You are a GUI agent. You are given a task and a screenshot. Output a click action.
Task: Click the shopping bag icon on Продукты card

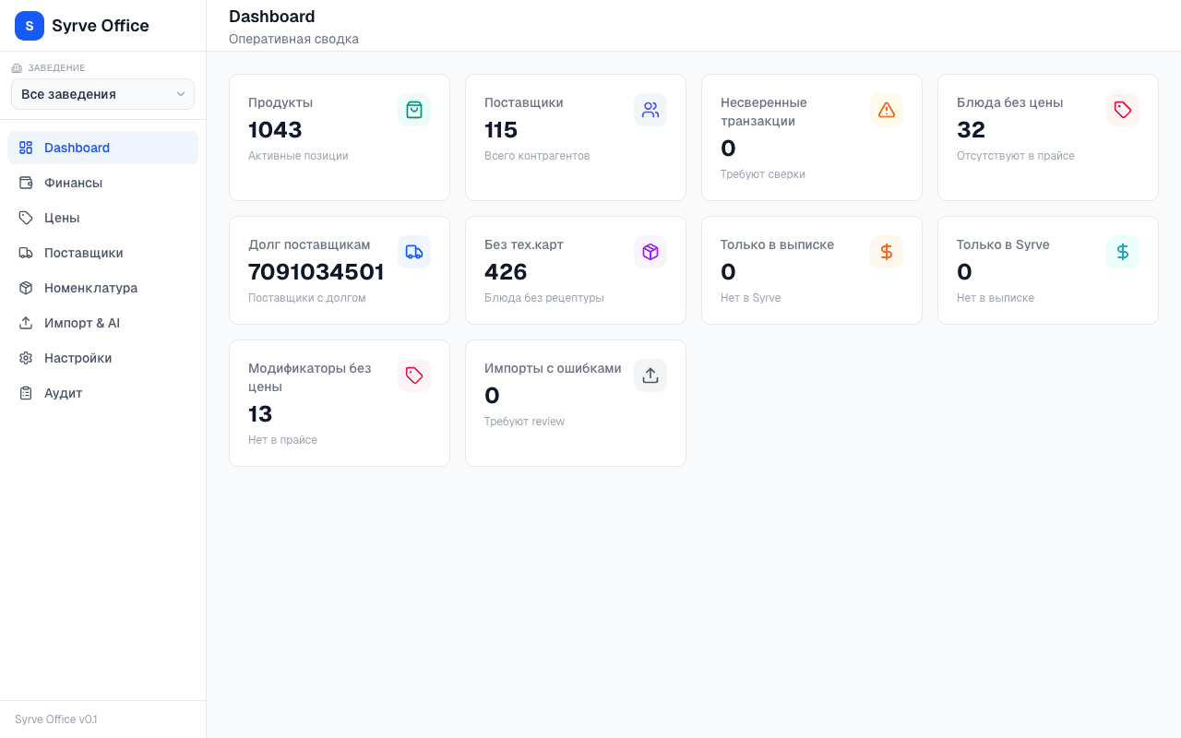click(414, 110)
